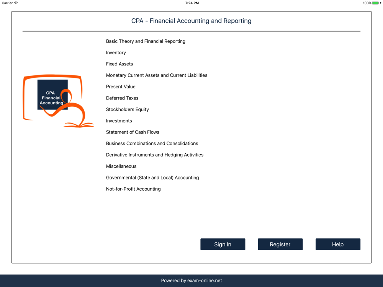The image size is (383, 287).
Task: Open Monetary Current Assets and Current Liabilities
Action: pyautogui.click(x=157, y=75)
